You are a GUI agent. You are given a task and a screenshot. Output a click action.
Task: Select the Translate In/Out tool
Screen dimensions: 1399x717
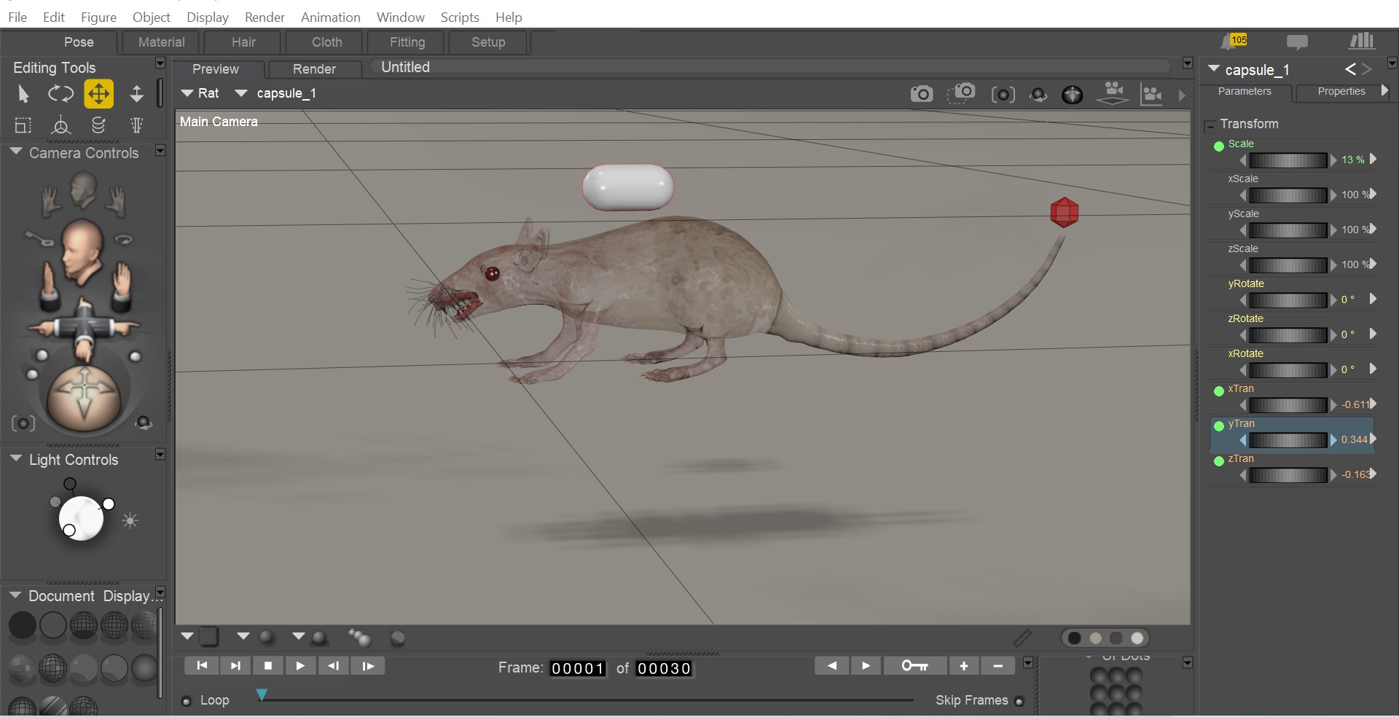tap(136, 94)
